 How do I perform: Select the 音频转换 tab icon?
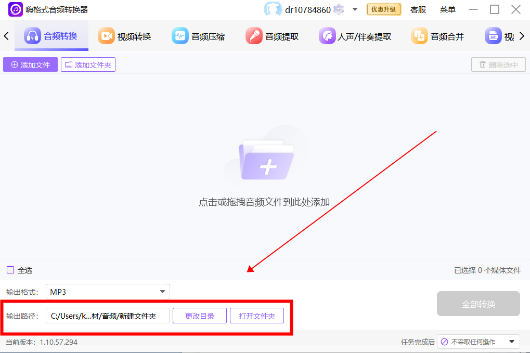33,35
